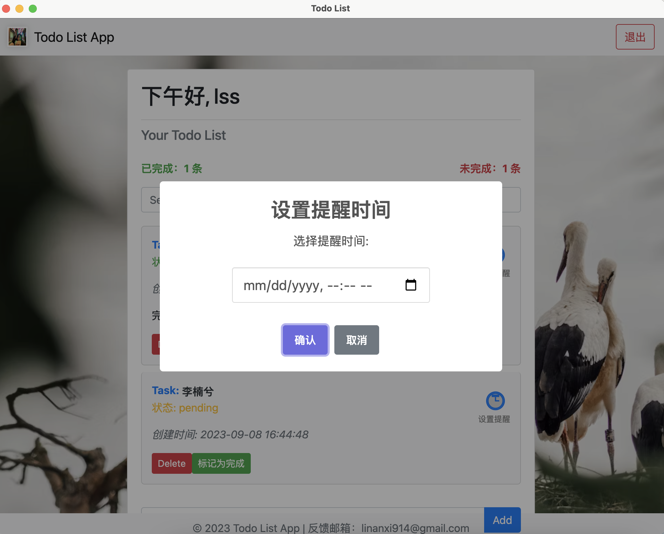Click the blue 设置提醒 clock icon for 李楠兮
Image resolution: width=664 pixels, height=534 pixels.
495,401
